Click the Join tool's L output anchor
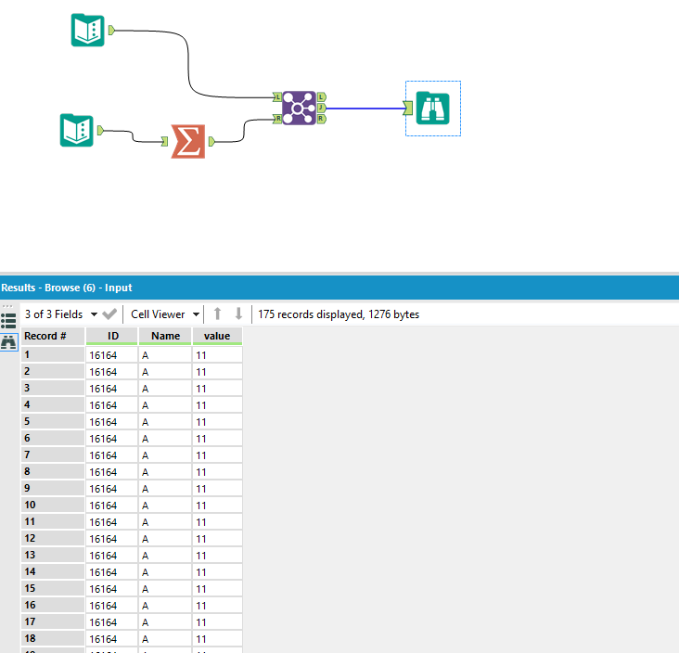 pyautogui.click(x=321, y=97)
